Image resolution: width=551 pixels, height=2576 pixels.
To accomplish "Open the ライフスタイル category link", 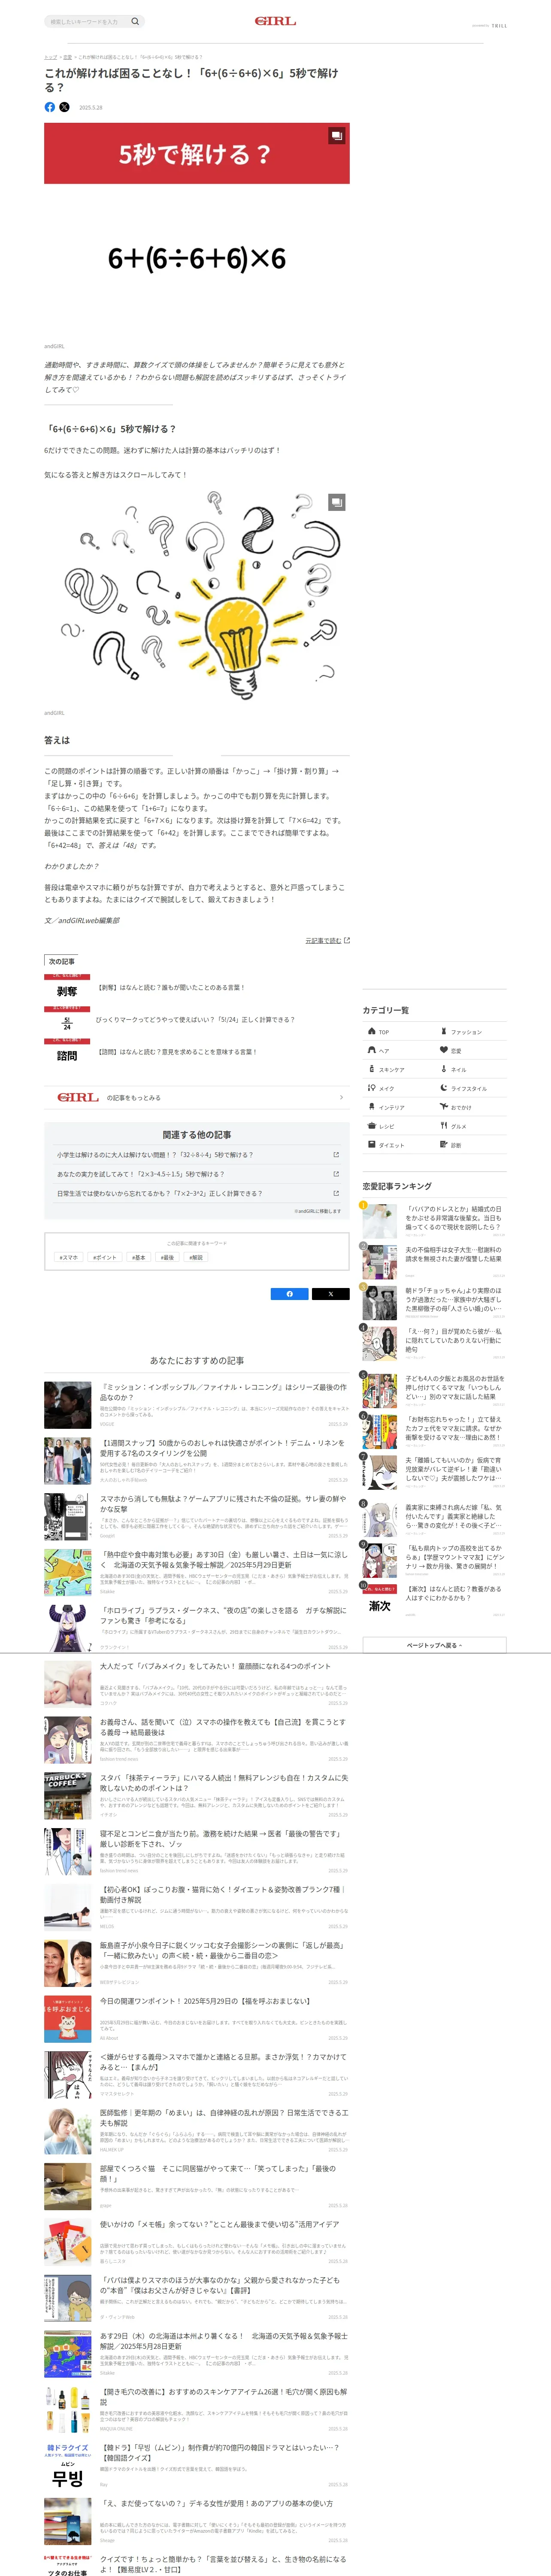I will 470,1088.
